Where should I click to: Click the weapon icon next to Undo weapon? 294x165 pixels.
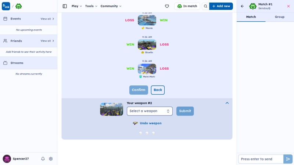(x=135, y=123)
